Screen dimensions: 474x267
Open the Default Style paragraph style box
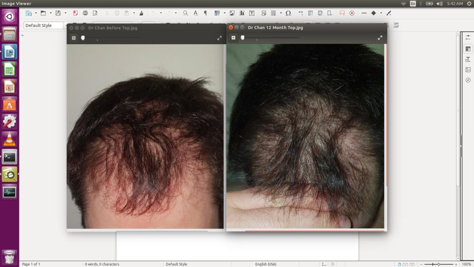(44, 26)
